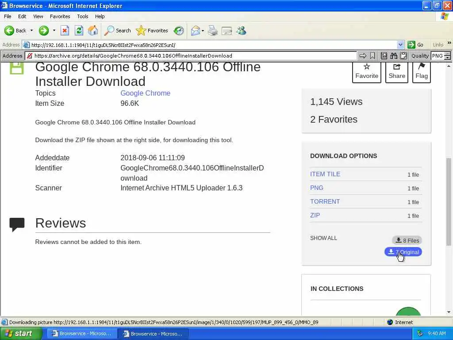Click the insecure lock icon in Browservice address
This screenshot has height=340, width=453.
(30, 56)
